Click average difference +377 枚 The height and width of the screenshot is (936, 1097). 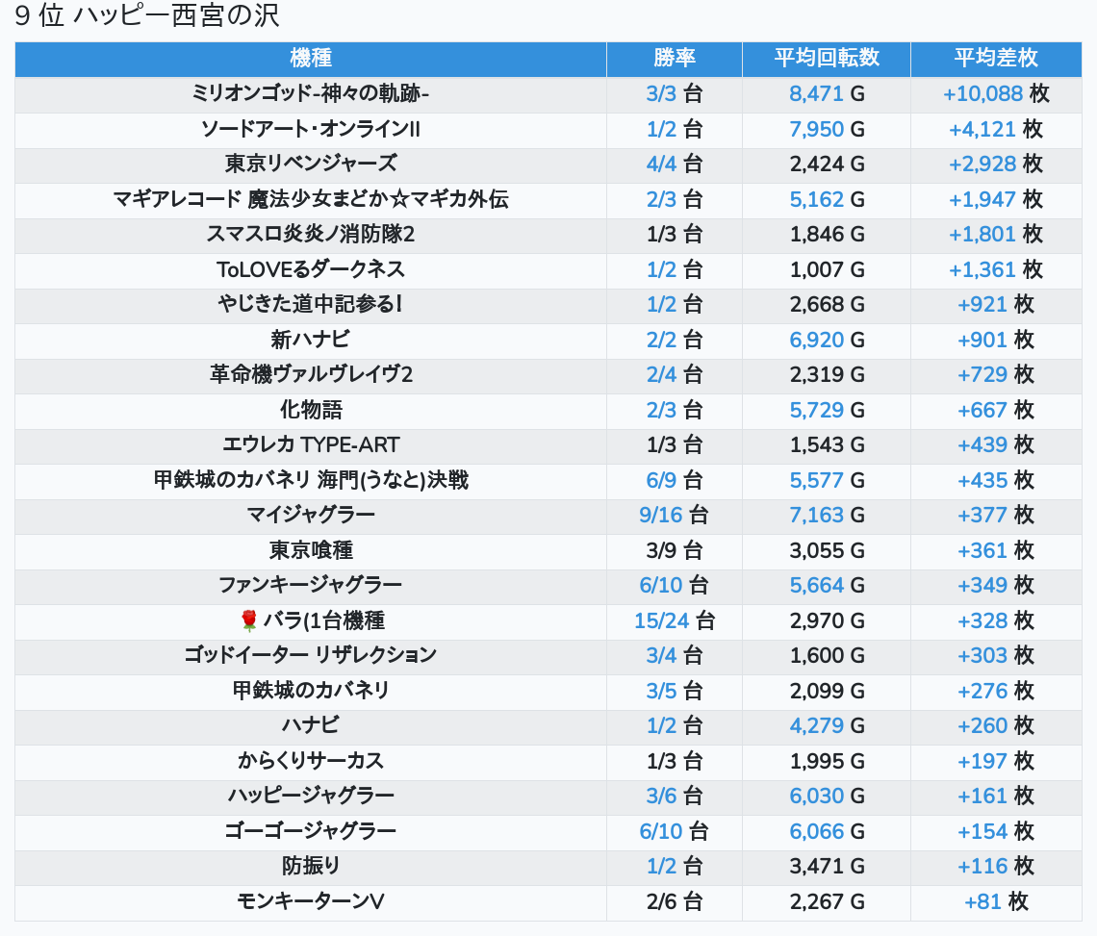(996, 515)
